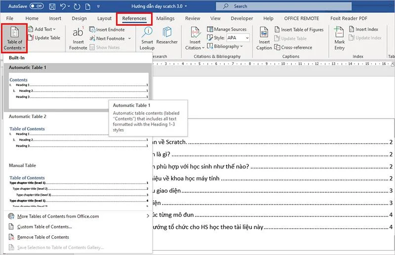Switch to the Design tab
Viewport: 395px width, 255px height.
click(x=79, y=18)
